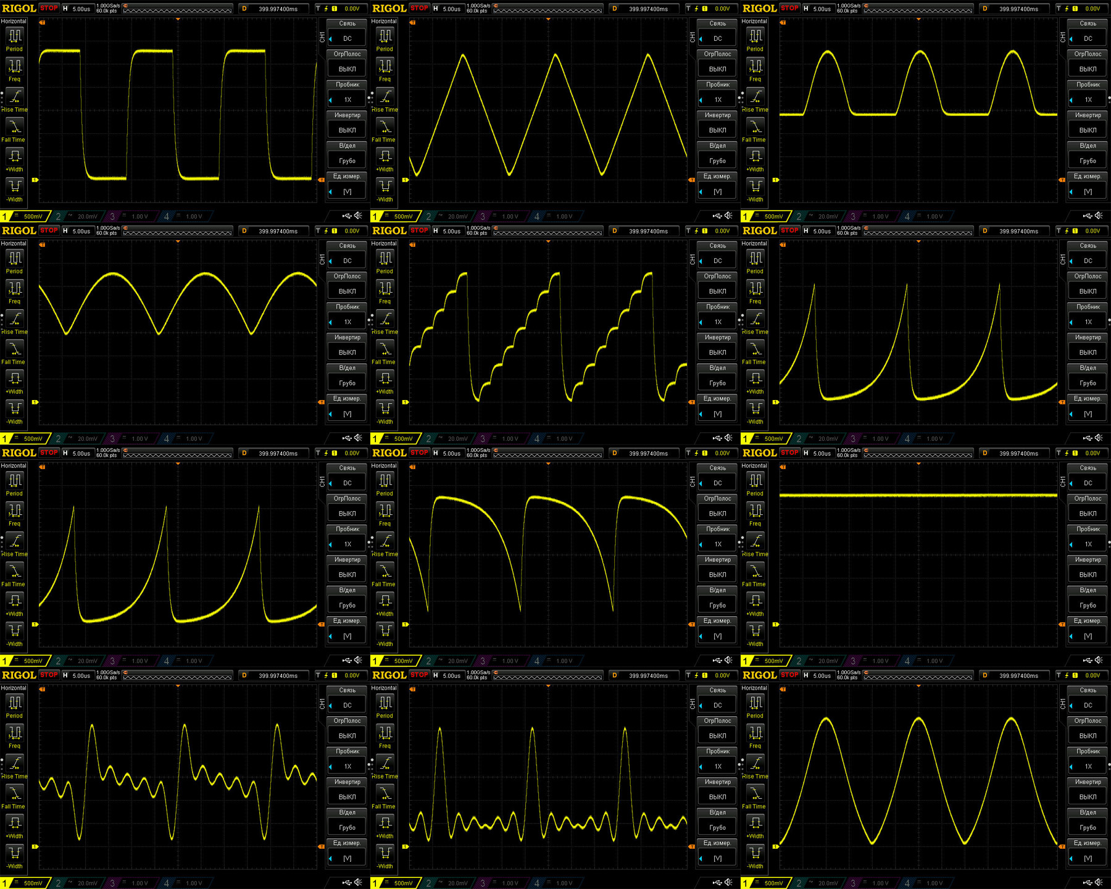Open Пробник 1X selector in triangle wave panel
1111x889 pixels.
pos(717,99)
